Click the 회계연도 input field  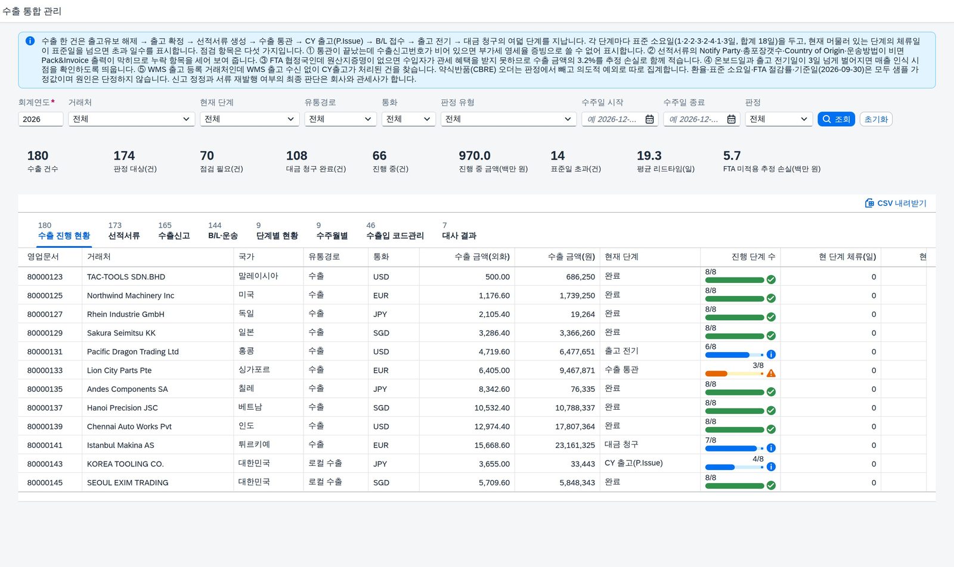(41, 119)
